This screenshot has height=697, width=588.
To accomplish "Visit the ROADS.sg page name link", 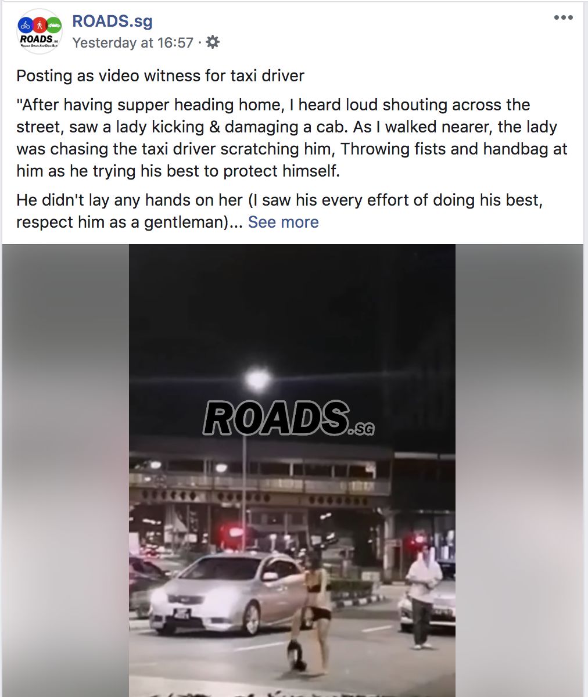I will coord(112,21).
